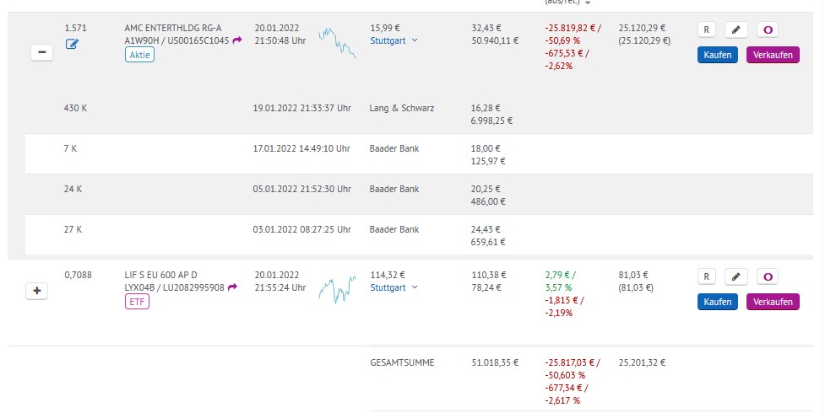
Task: Click purple O icon in ETF row
Action: [x=768, y=276]
